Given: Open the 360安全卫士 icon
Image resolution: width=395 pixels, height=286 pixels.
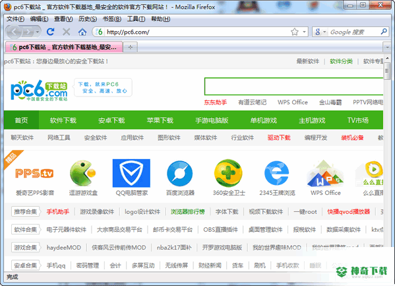Looking at the screenshot, I should [228, 173].
